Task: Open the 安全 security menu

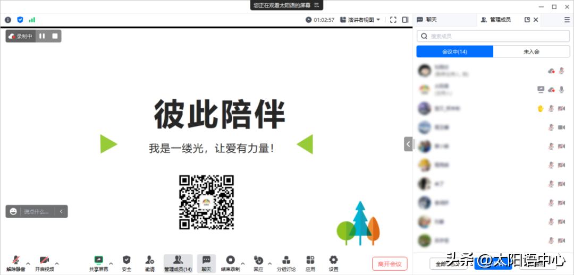Action: pyautogui.click(x=126, y=264)
